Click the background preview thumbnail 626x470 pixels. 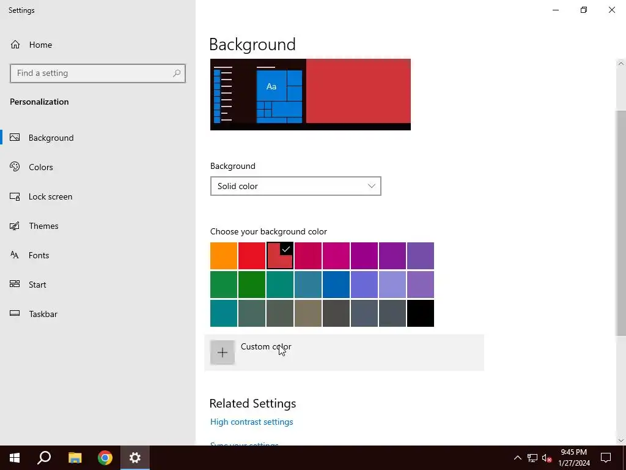click(x=310, y=94)
